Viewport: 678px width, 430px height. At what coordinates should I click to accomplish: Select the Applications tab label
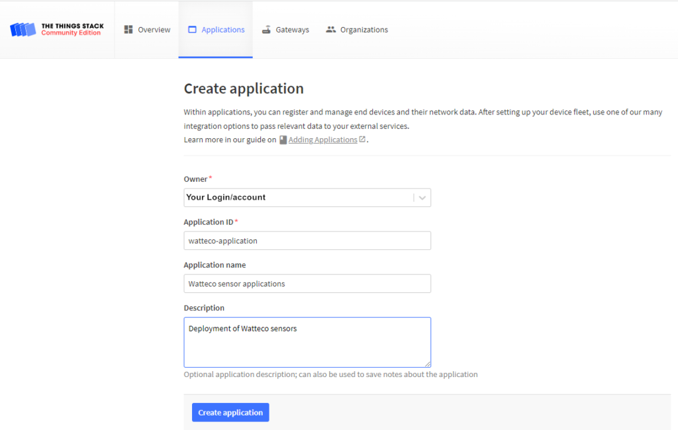pos(223,30)
